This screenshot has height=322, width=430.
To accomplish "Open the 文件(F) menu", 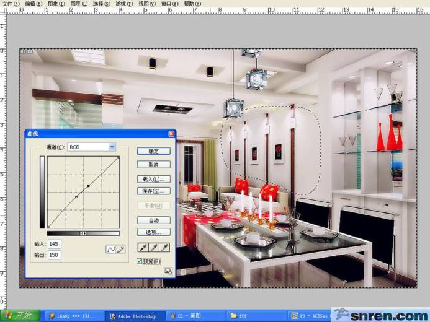I will (11, 4).
